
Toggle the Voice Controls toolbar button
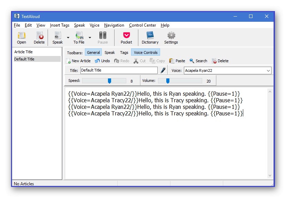point(146,53)
